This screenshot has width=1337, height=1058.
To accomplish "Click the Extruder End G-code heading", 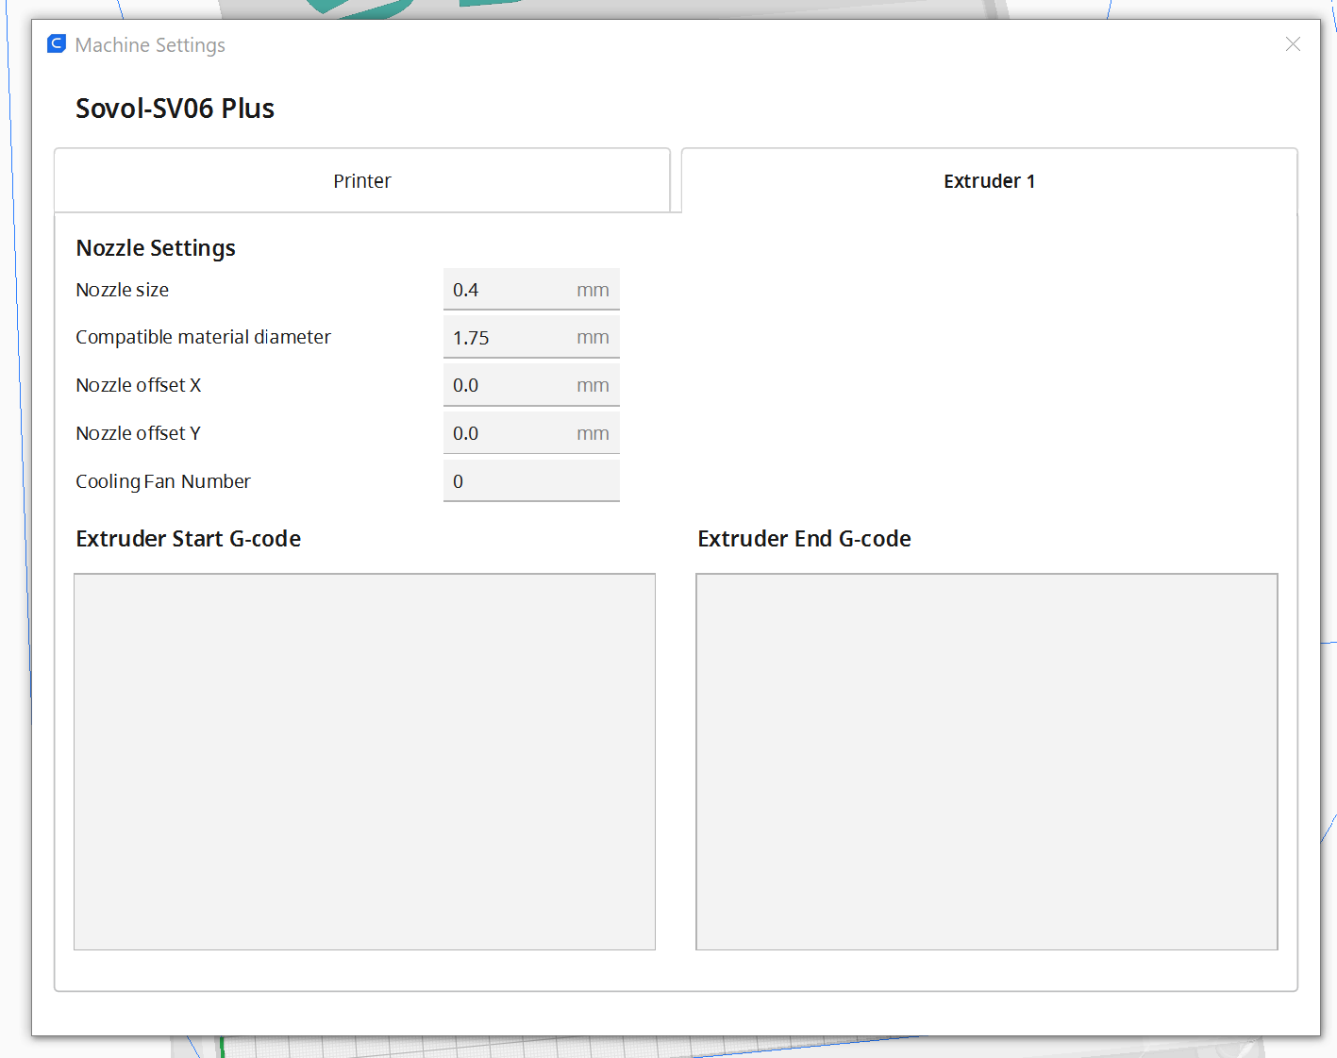I will tap(804, 539).
